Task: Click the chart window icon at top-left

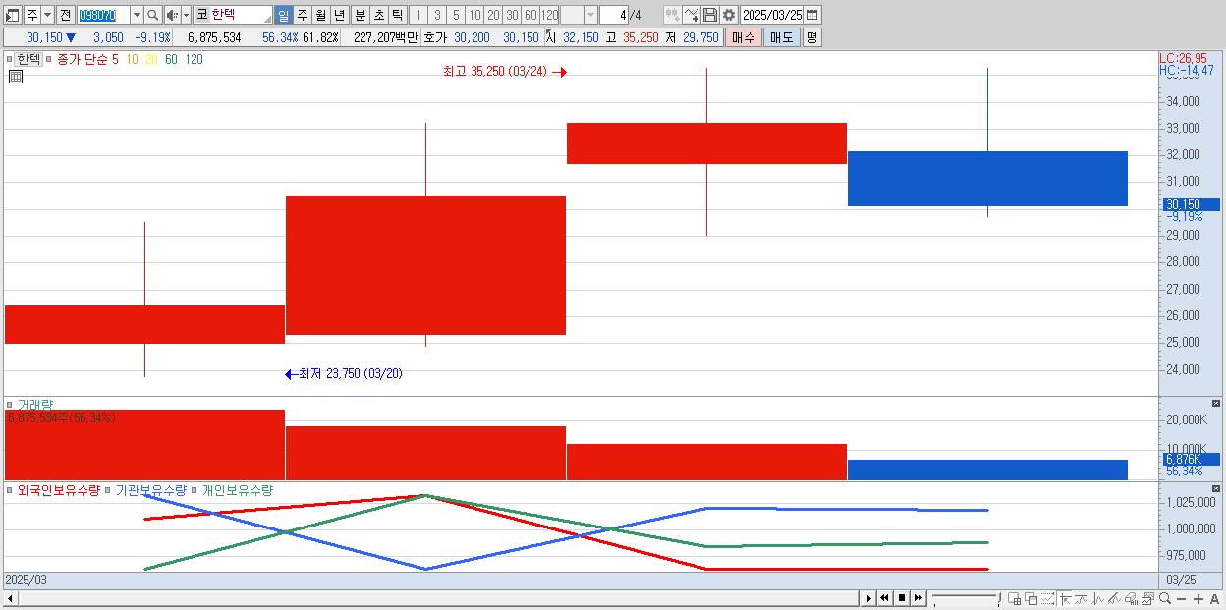Action: (x=13, y=15)
